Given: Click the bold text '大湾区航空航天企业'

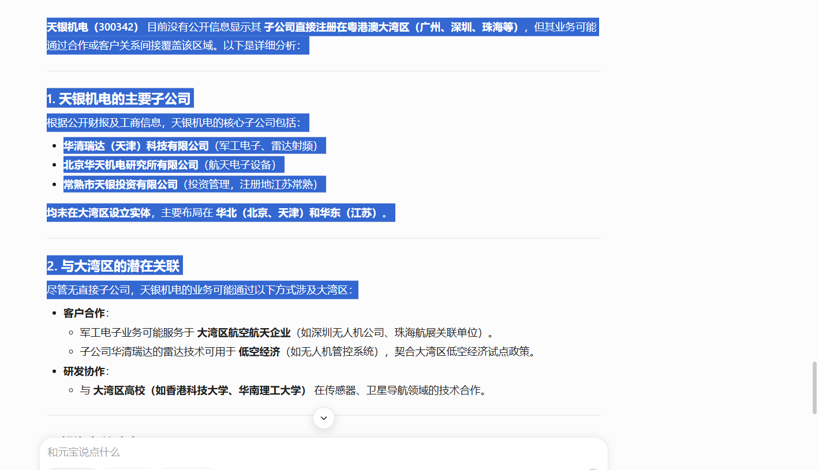Looking at the screenshot, I should [244, 333].
